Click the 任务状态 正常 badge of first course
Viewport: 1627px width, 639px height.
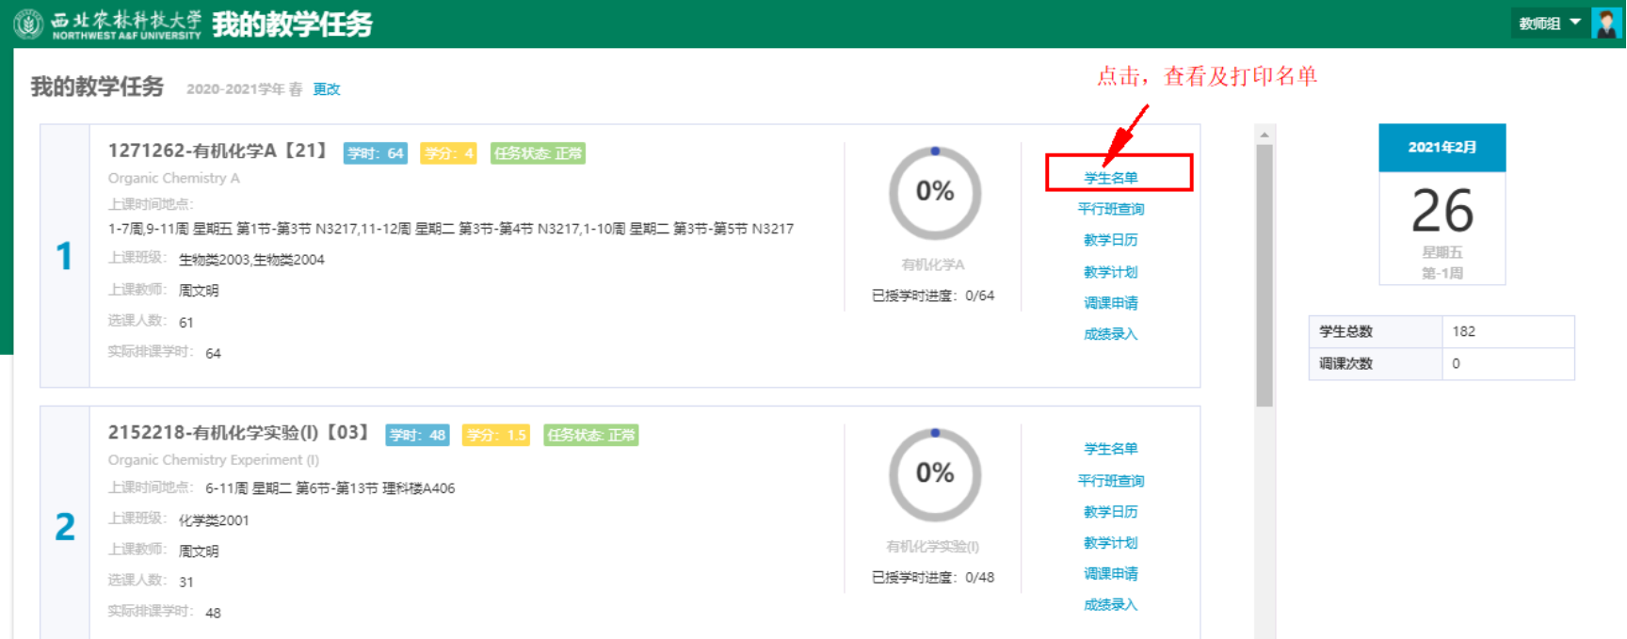tap(538, 153)
